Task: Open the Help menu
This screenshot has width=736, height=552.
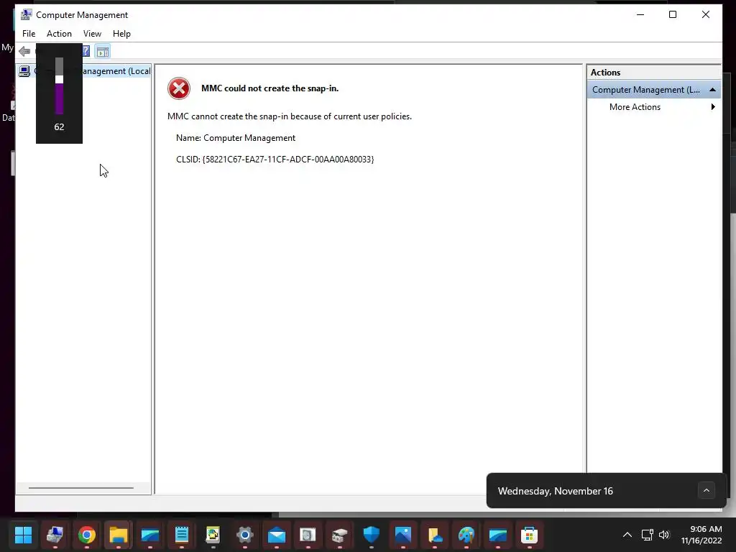Action: [121, 34]
